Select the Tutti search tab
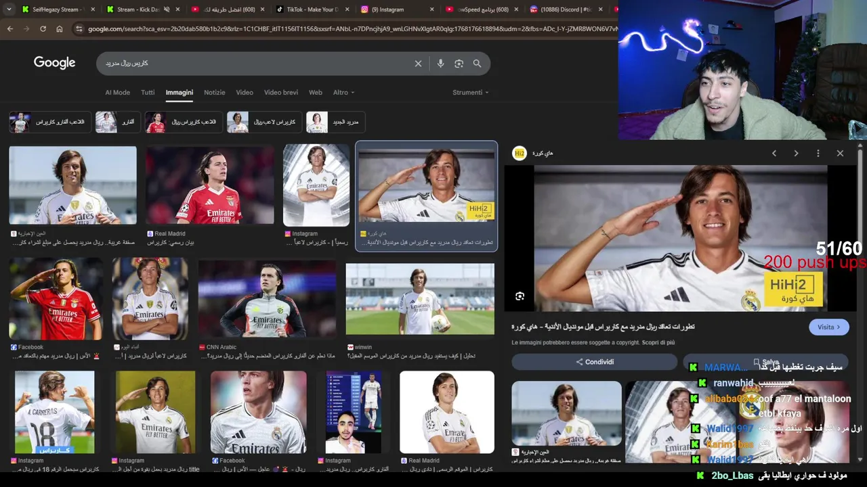Viewport: 867px width, 487px height. 148,92
